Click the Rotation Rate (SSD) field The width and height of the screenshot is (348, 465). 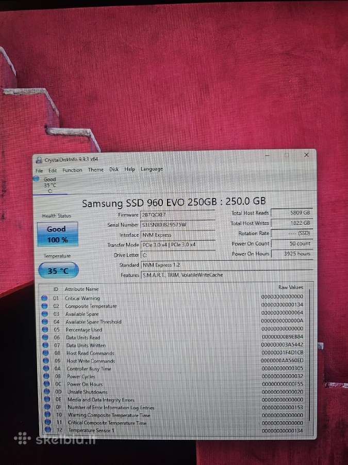[x=292, y=233]
